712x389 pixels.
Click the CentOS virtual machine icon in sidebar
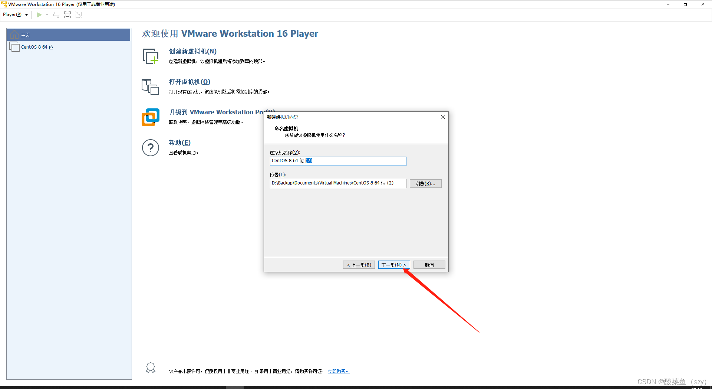(14, 47)
